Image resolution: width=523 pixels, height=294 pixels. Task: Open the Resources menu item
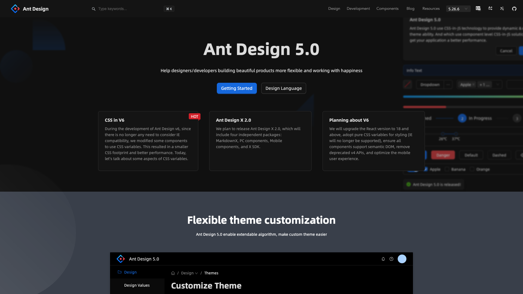tap(431, 9)
